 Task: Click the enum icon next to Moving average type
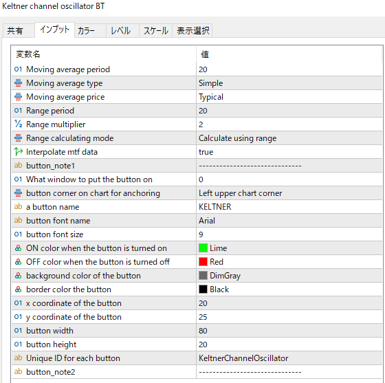(18, 83)
